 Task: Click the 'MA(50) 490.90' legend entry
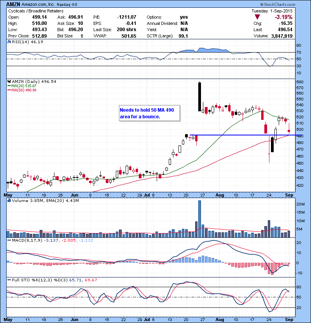pos(24,90)
